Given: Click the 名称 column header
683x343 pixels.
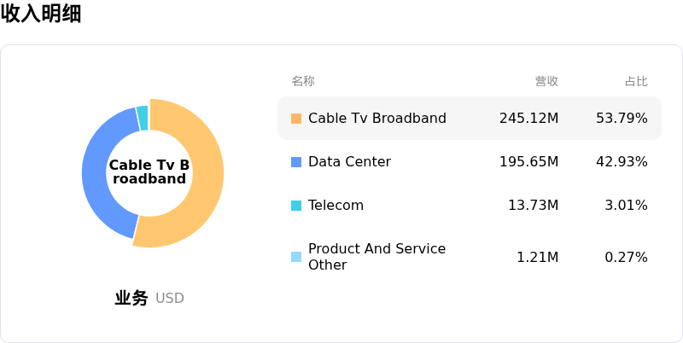Looking at the screenshot, I should pyautogui.click(x=303, y=81).
